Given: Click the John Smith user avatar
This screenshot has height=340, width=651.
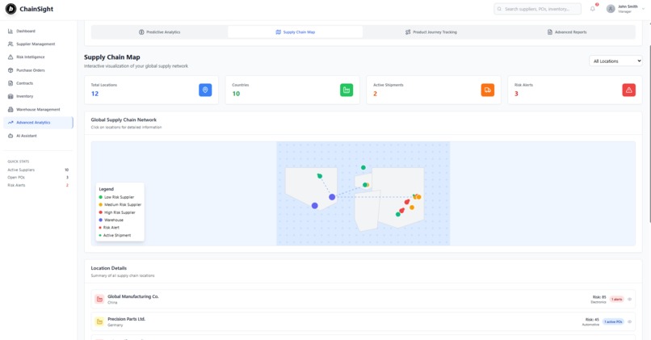Looking at the screenshot, I should (611, 9).
